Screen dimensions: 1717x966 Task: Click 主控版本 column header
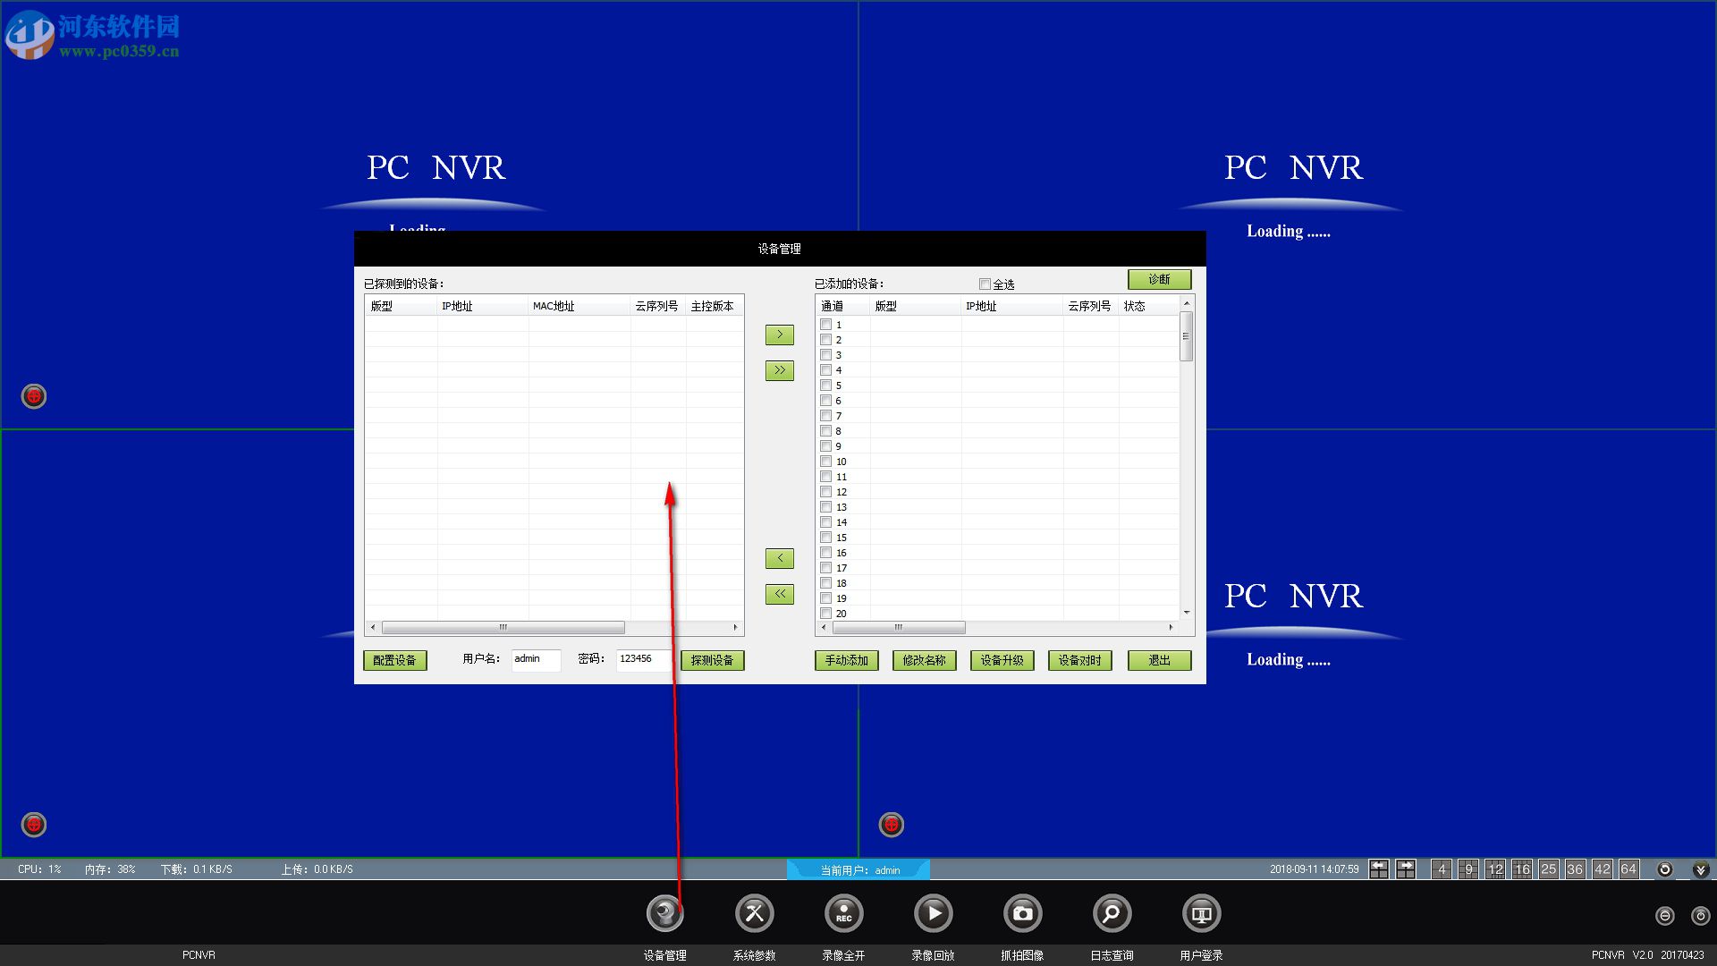(x=714, y=306)
